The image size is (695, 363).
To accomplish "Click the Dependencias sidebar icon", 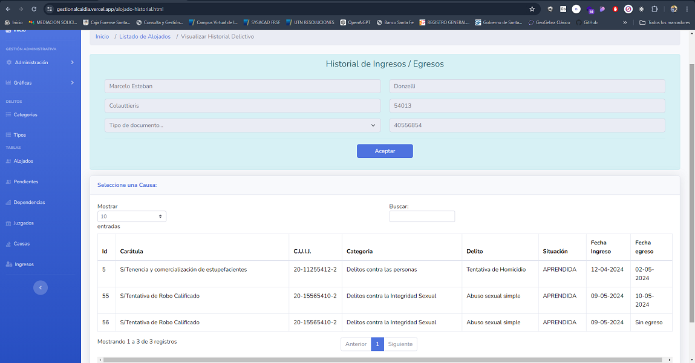I will [x=8, y=203].
